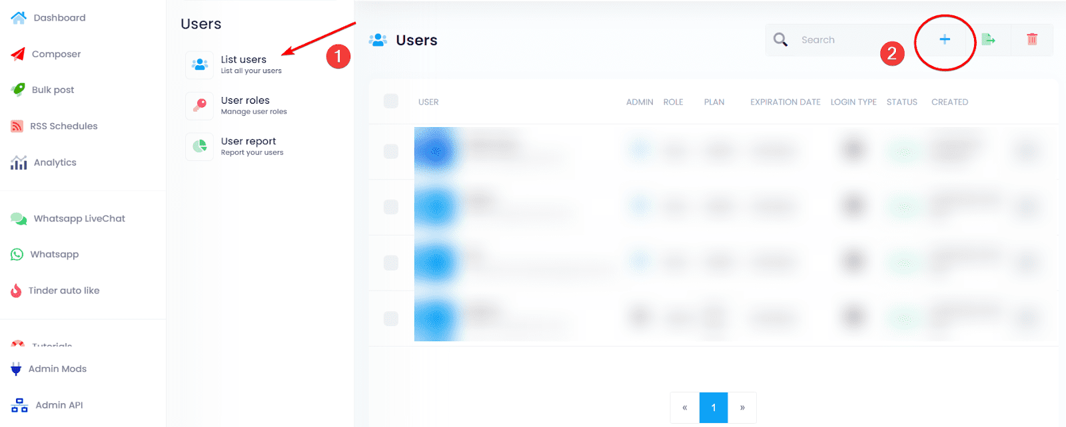Go to the Analytics page
The height and width of the screenshot is (427, 1066).
tap(55, 162)
